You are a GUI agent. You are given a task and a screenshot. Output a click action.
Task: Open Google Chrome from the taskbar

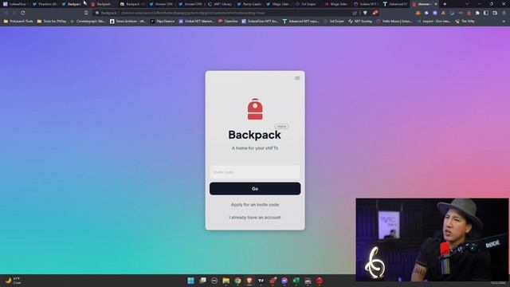click(x=237, y=281)
